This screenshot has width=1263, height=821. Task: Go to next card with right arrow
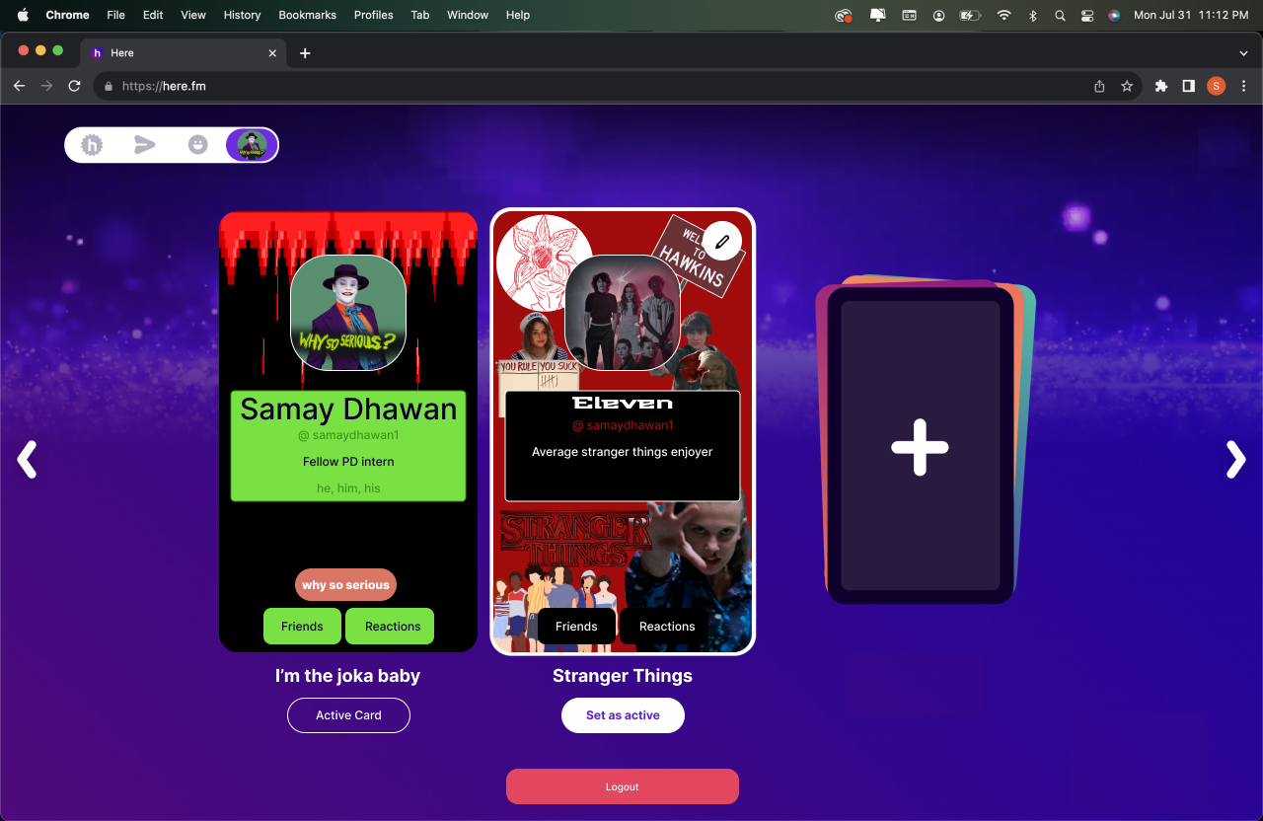(1235, 460)
